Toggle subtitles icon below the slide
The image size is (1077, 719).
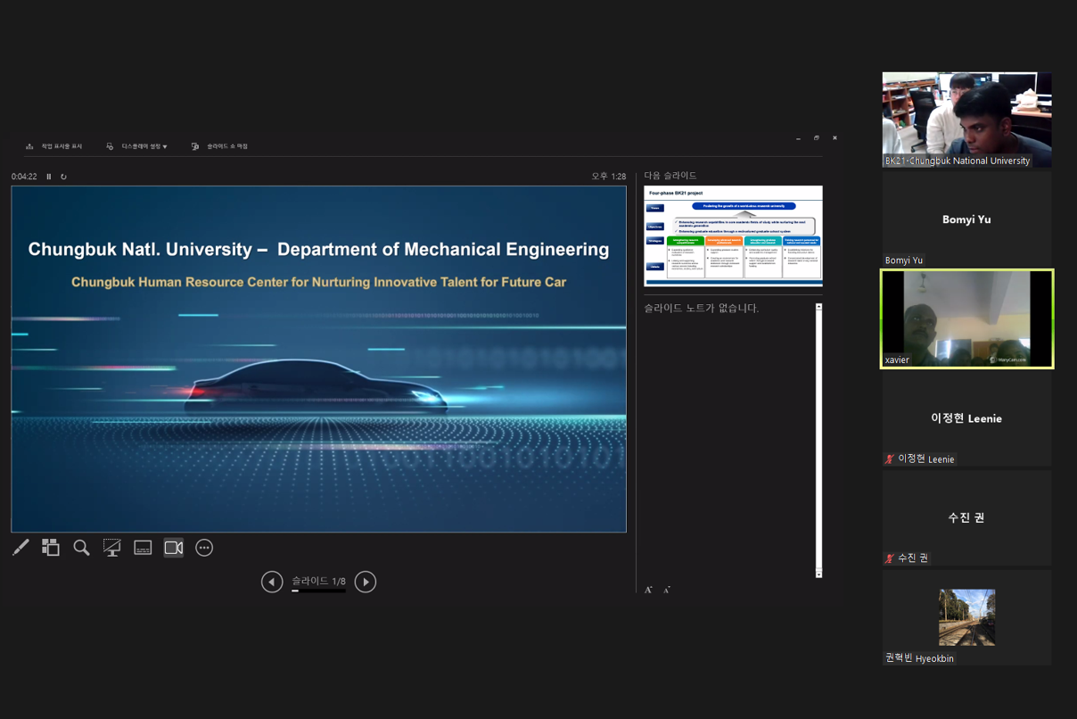pos(143,548)
